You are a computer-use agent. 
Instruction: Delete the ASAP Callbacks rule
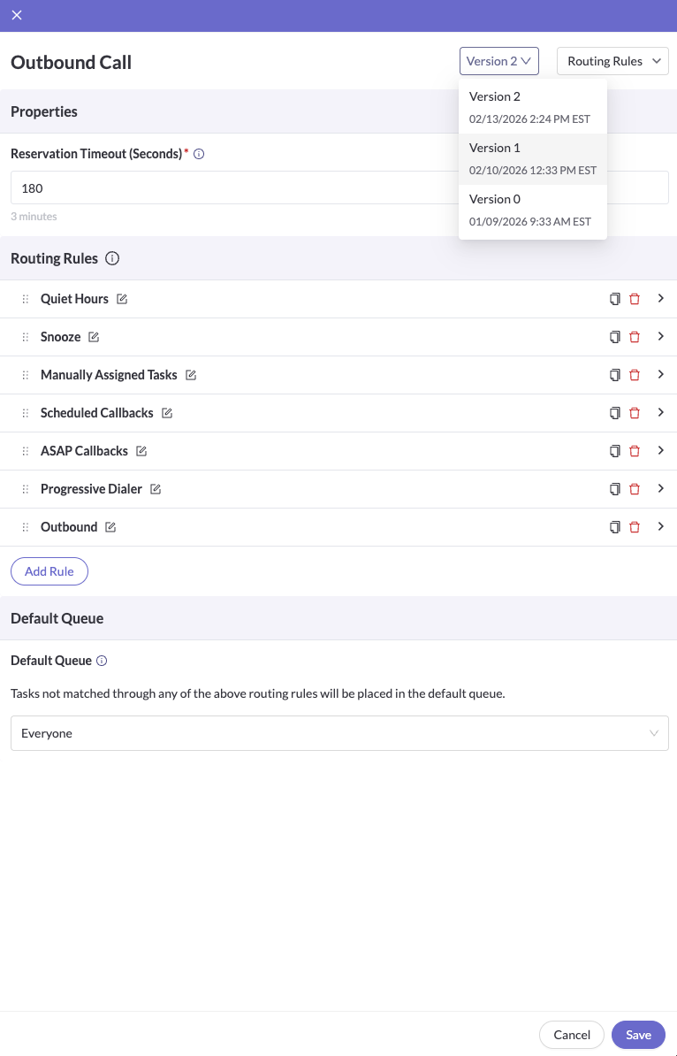(x=634, y=450)
